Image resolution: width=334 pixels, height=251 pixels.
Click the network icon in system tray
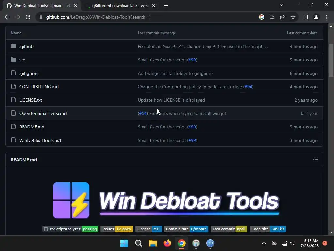point(284,243)
